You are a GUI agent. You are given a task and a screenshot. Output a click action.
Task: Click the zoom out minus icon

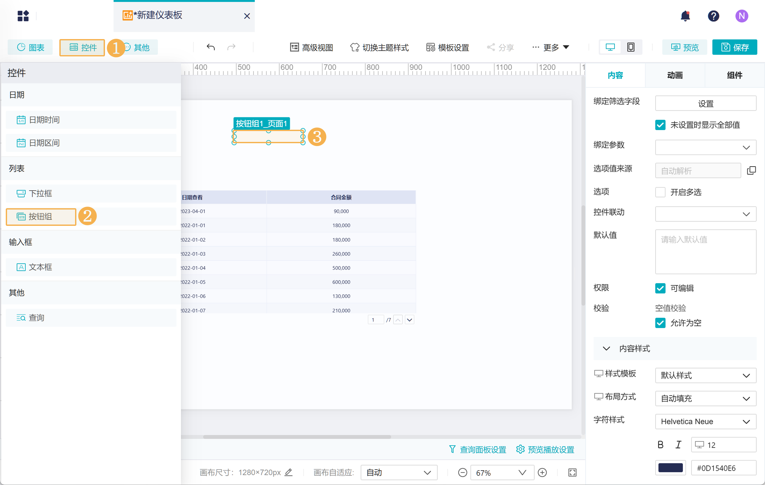(x=462, y=473)
